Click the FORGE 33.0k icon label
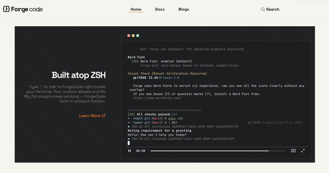 pos(146,78)
